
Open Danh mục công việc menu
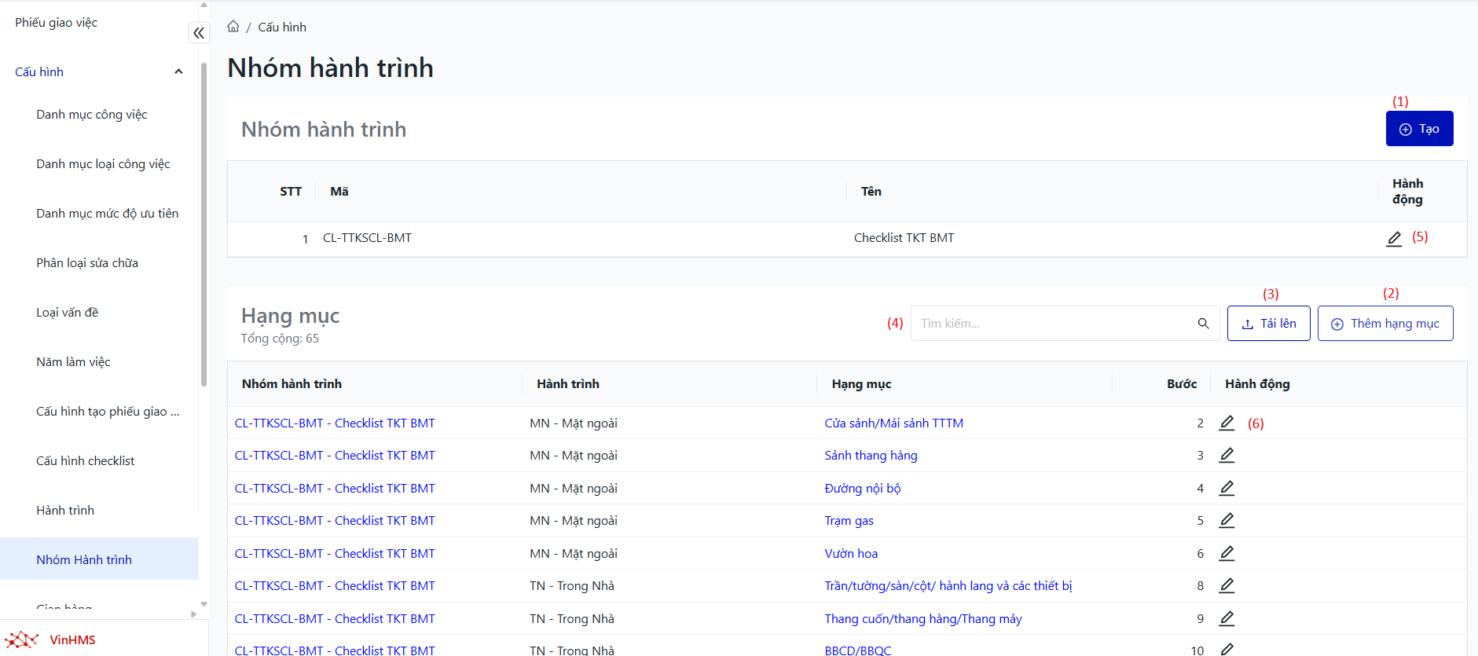(x=92, y=115)
